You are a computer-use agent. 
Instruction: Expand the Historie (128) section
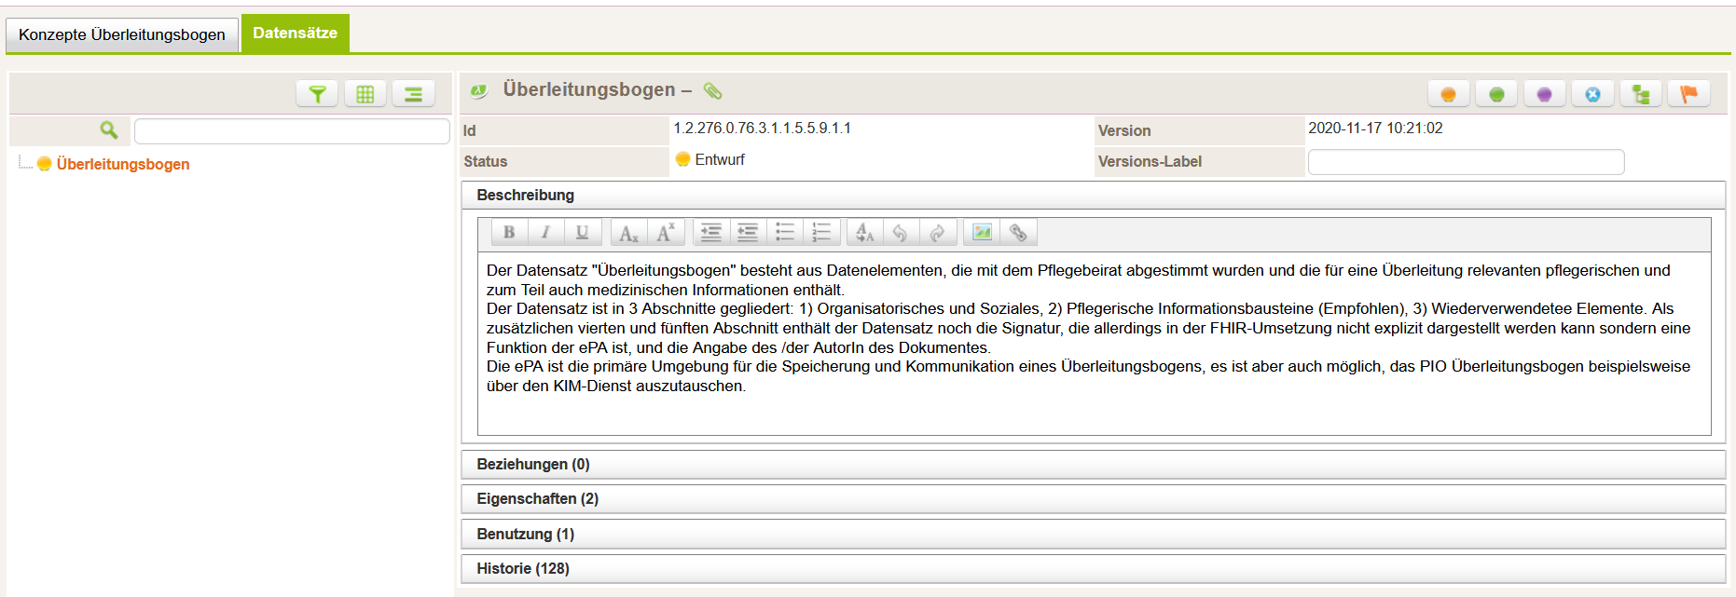tap(522, 568)
